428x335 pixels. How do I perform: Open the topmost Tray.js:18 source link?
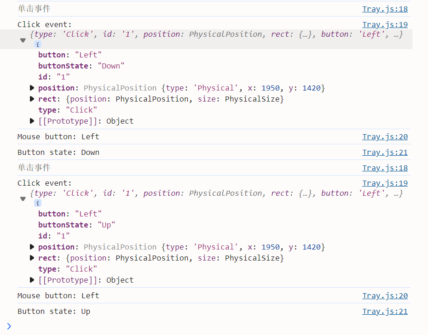(385, 9)
